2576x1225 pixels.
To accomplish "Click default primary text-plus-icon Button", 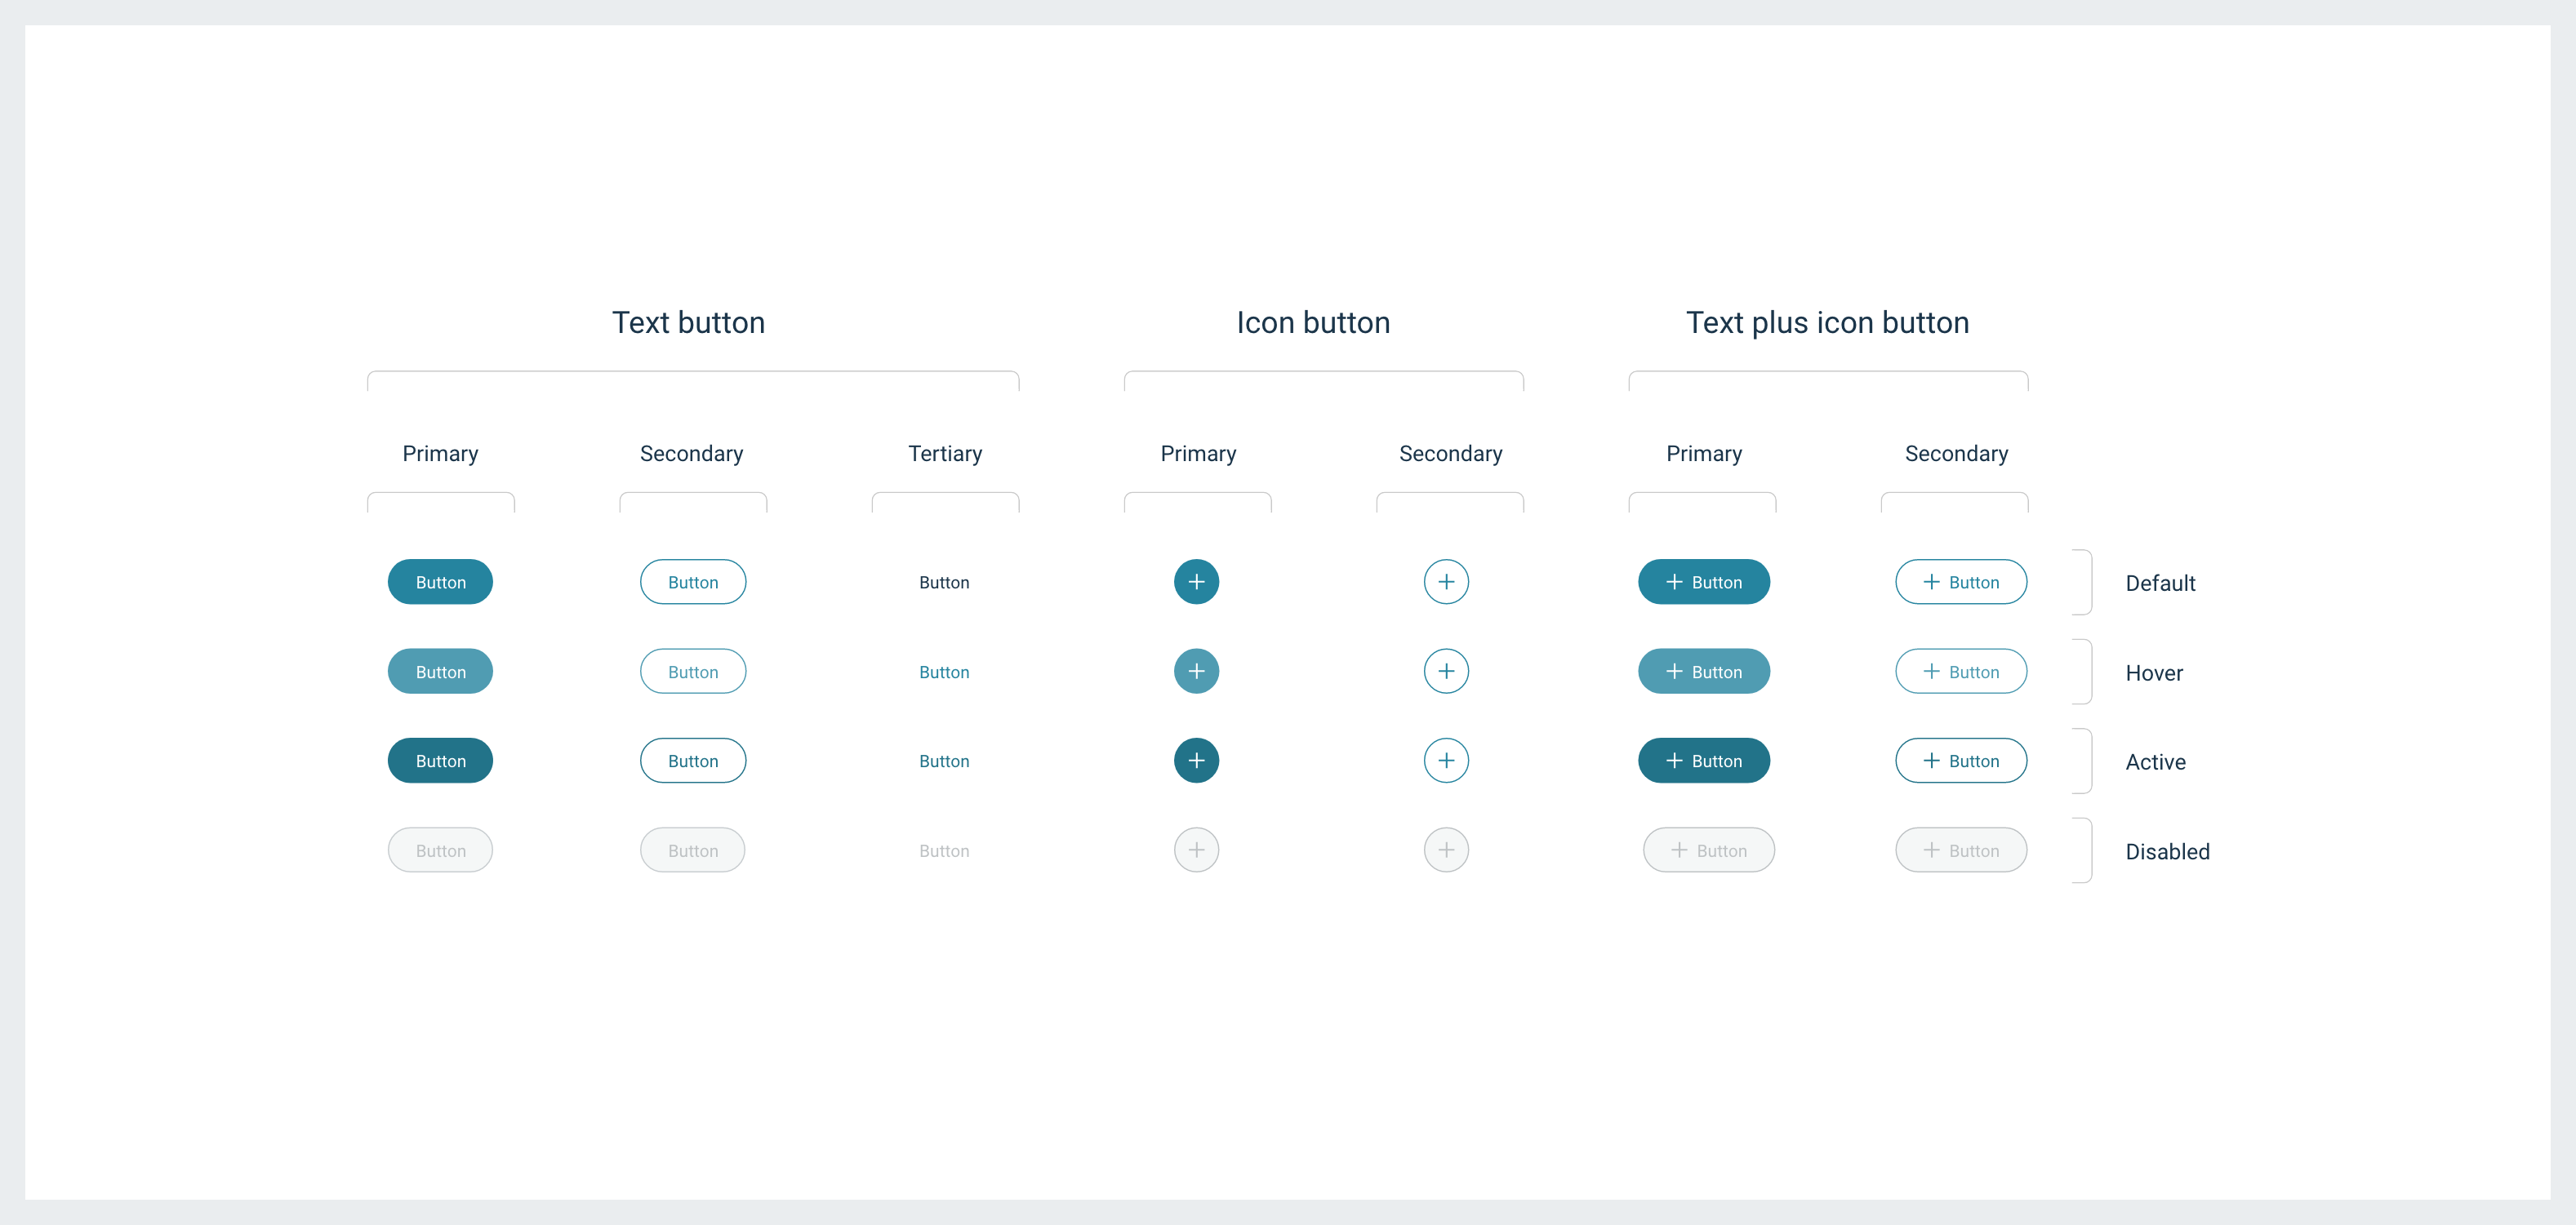I will pos(1703,582).
